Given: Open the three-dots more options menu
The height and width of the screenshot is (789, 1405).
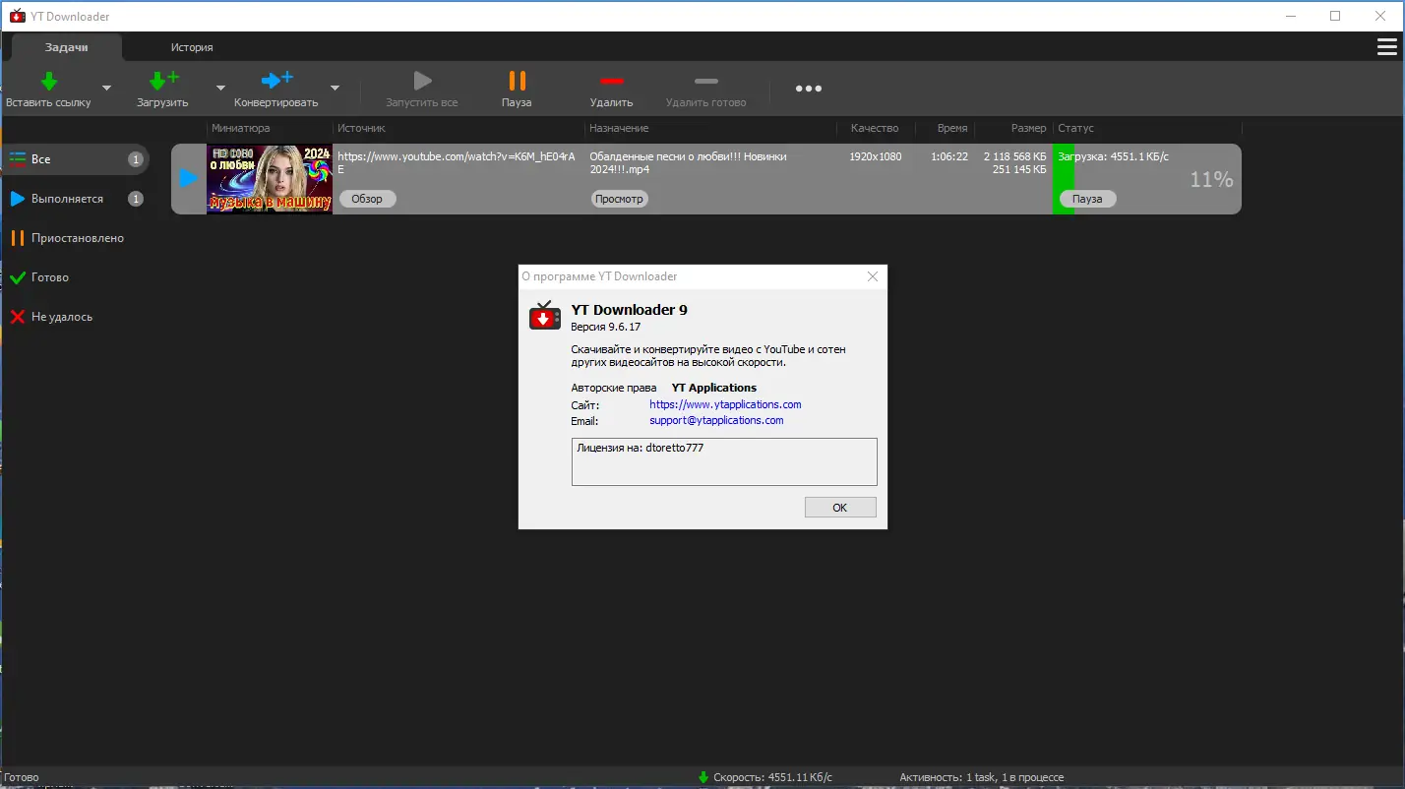Looking at the screenshot, I should pyautogui.click(x=809, y=89).
